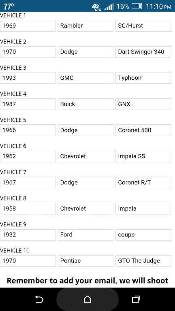This screenshot has width=175, height=311.
Task: Tap the 11:10 PM clock
Action: (x=158, y=6)
